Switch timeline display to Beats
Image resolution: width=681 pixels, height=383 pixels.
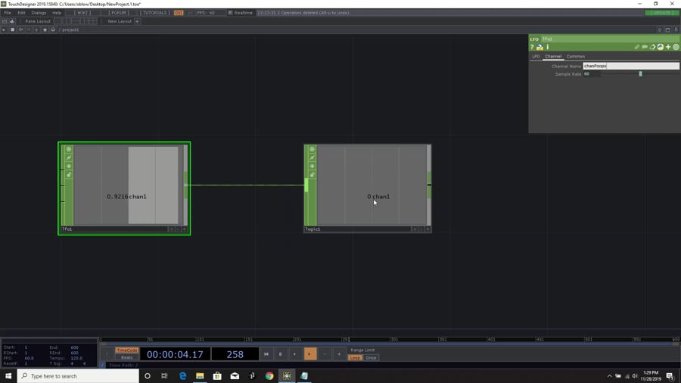coord(126,357)
